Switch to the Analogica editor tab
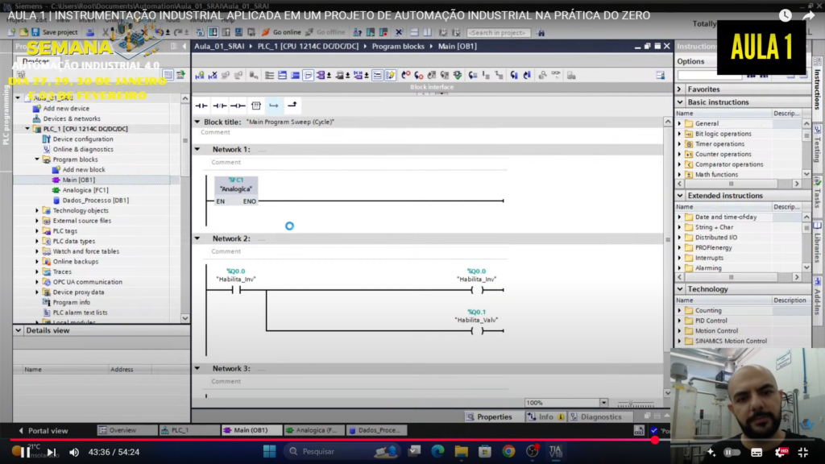 (313, 430)
